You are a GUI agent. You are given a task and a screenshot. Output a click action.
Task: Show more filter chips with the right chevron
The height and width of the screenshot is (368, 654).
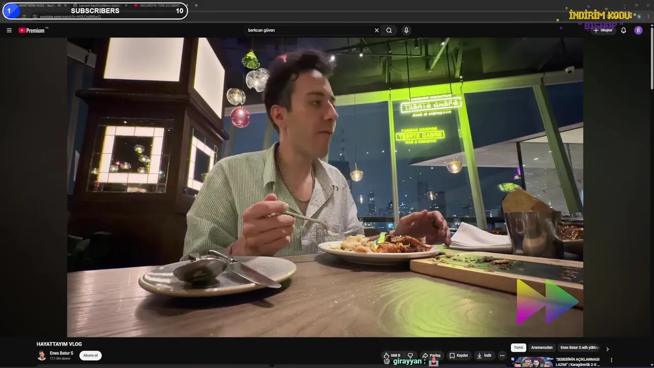click(x=607, y=349)
